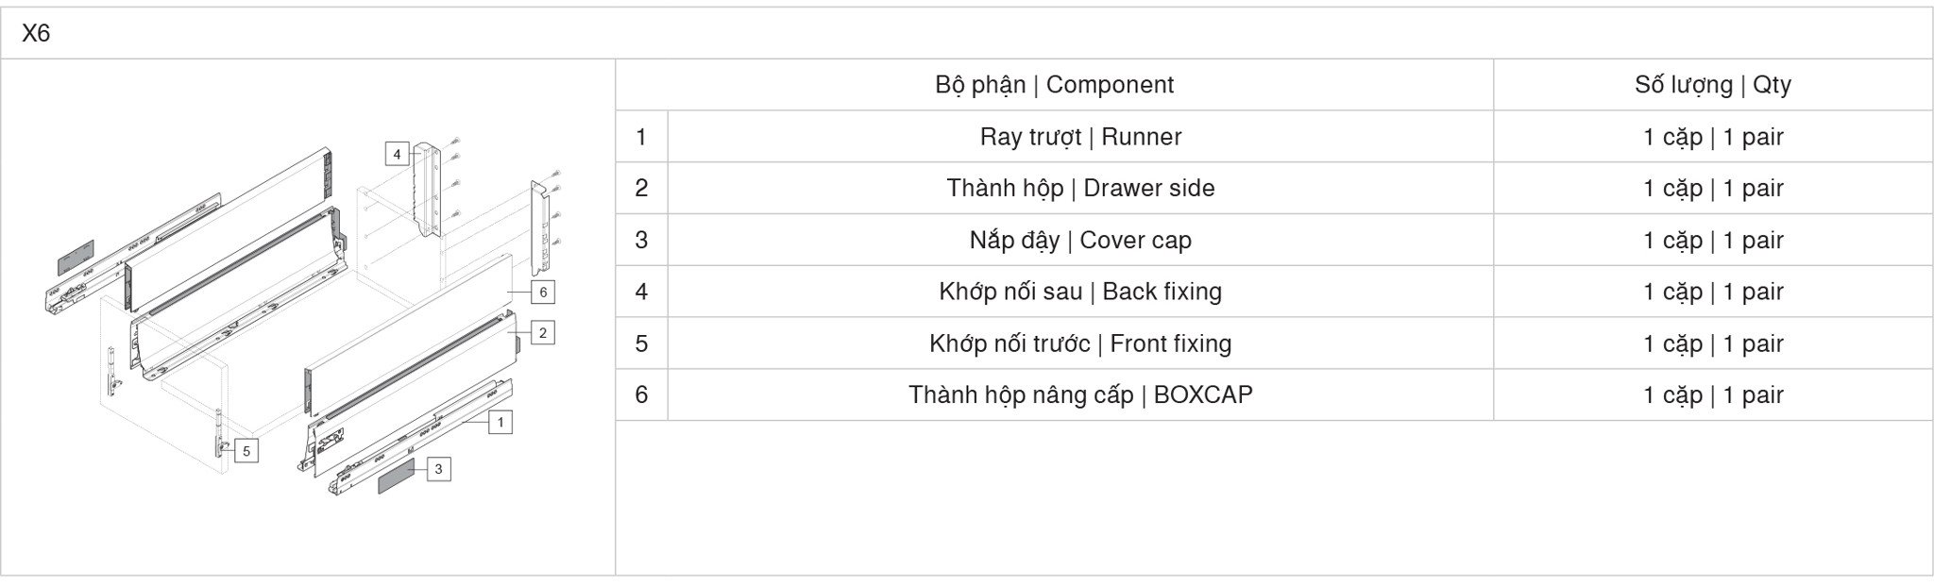Click callout label 6 in the diagram
Image resolution: width=1934 pixels, height=586 pixels.
click(543, 292)
